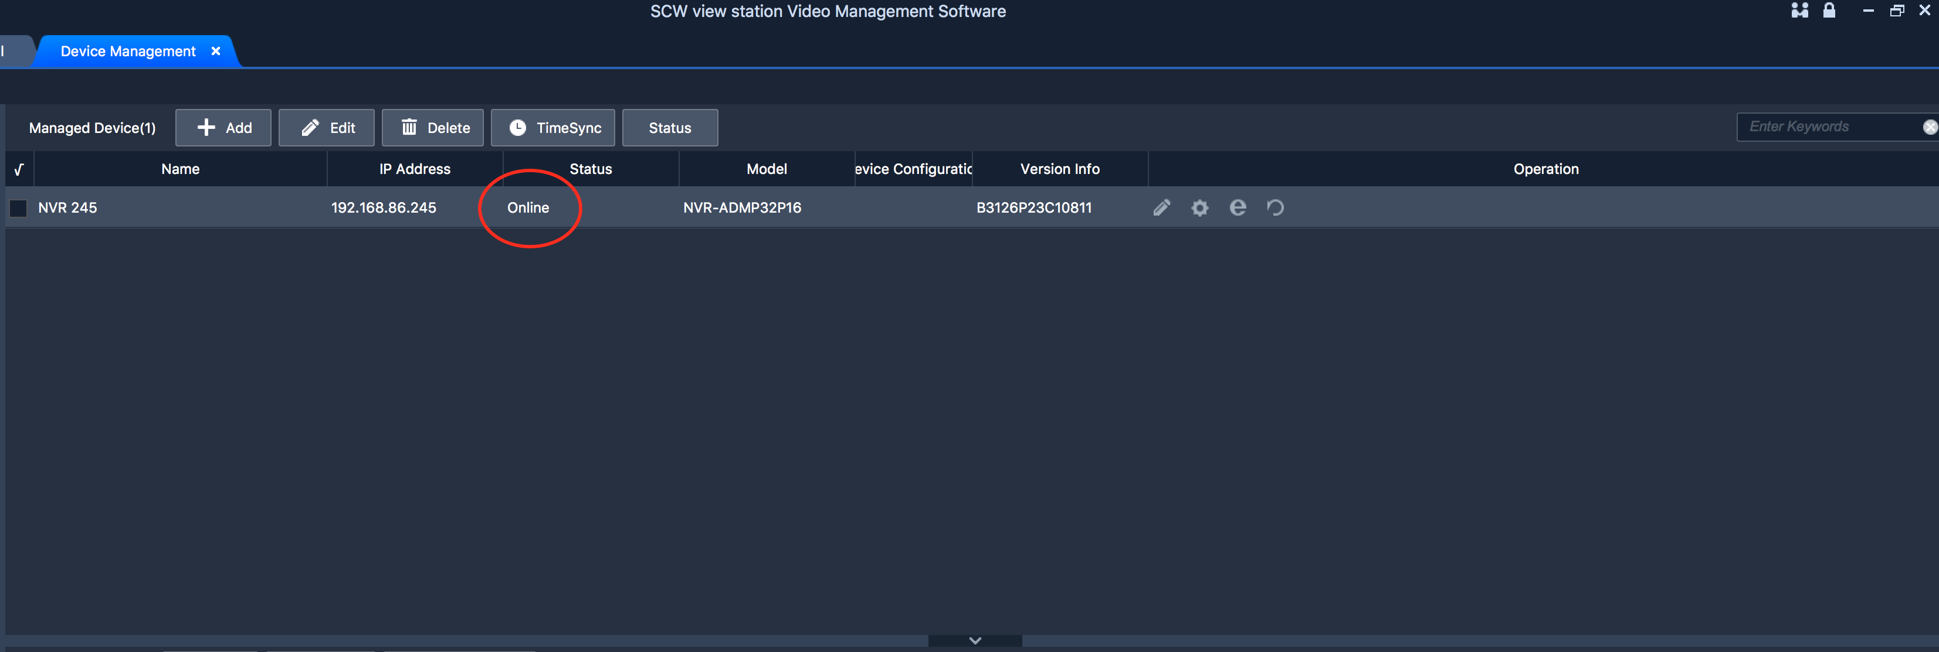Minimize the application window
The image size is (1939, 652).
tap(1867, 11)
